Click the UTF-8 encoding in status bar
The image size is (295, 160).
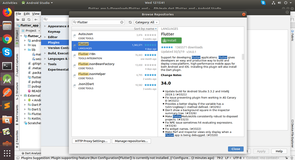(239, 158)
